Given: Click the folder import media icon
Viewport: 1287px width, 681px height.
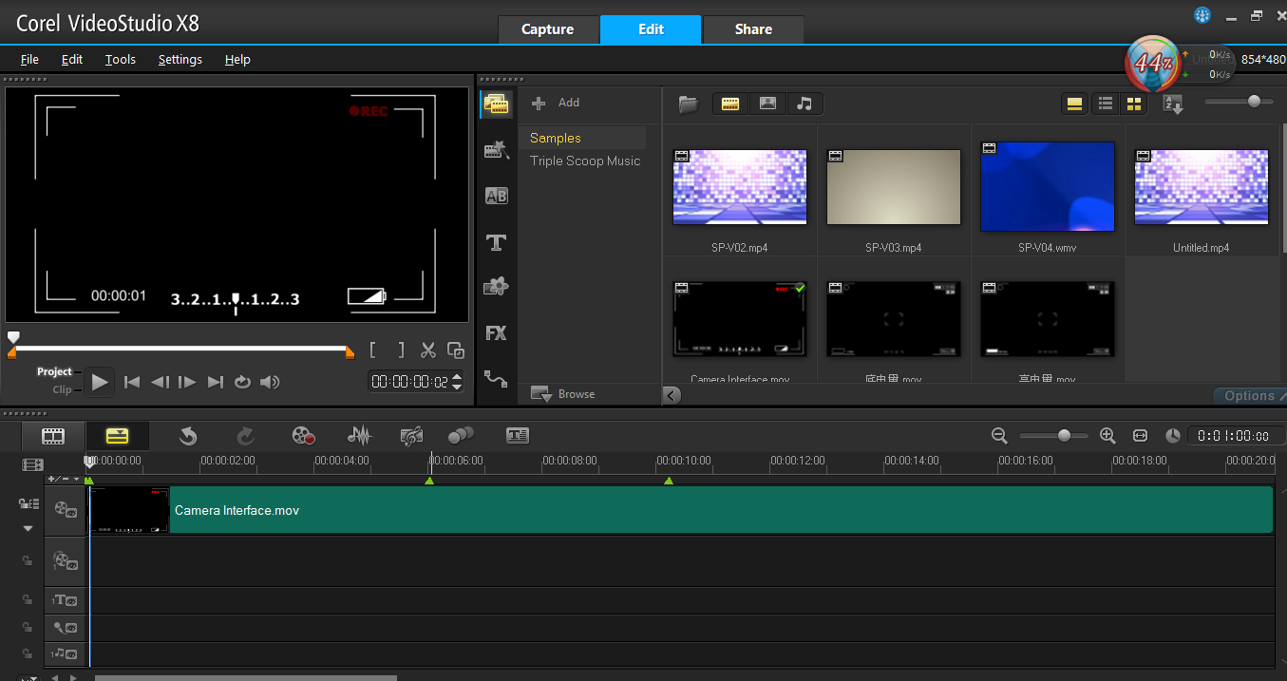Looking at the screenshot, I should click(689, 104).
